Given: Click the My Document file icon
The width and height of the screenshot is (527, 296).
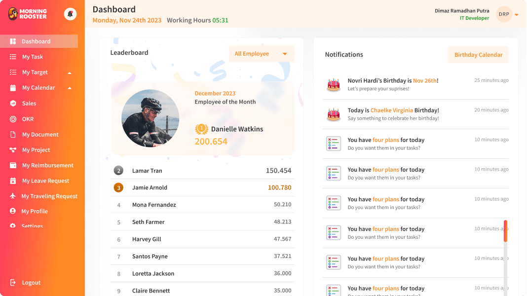Looking at the screenshot, I should point(13,134).
